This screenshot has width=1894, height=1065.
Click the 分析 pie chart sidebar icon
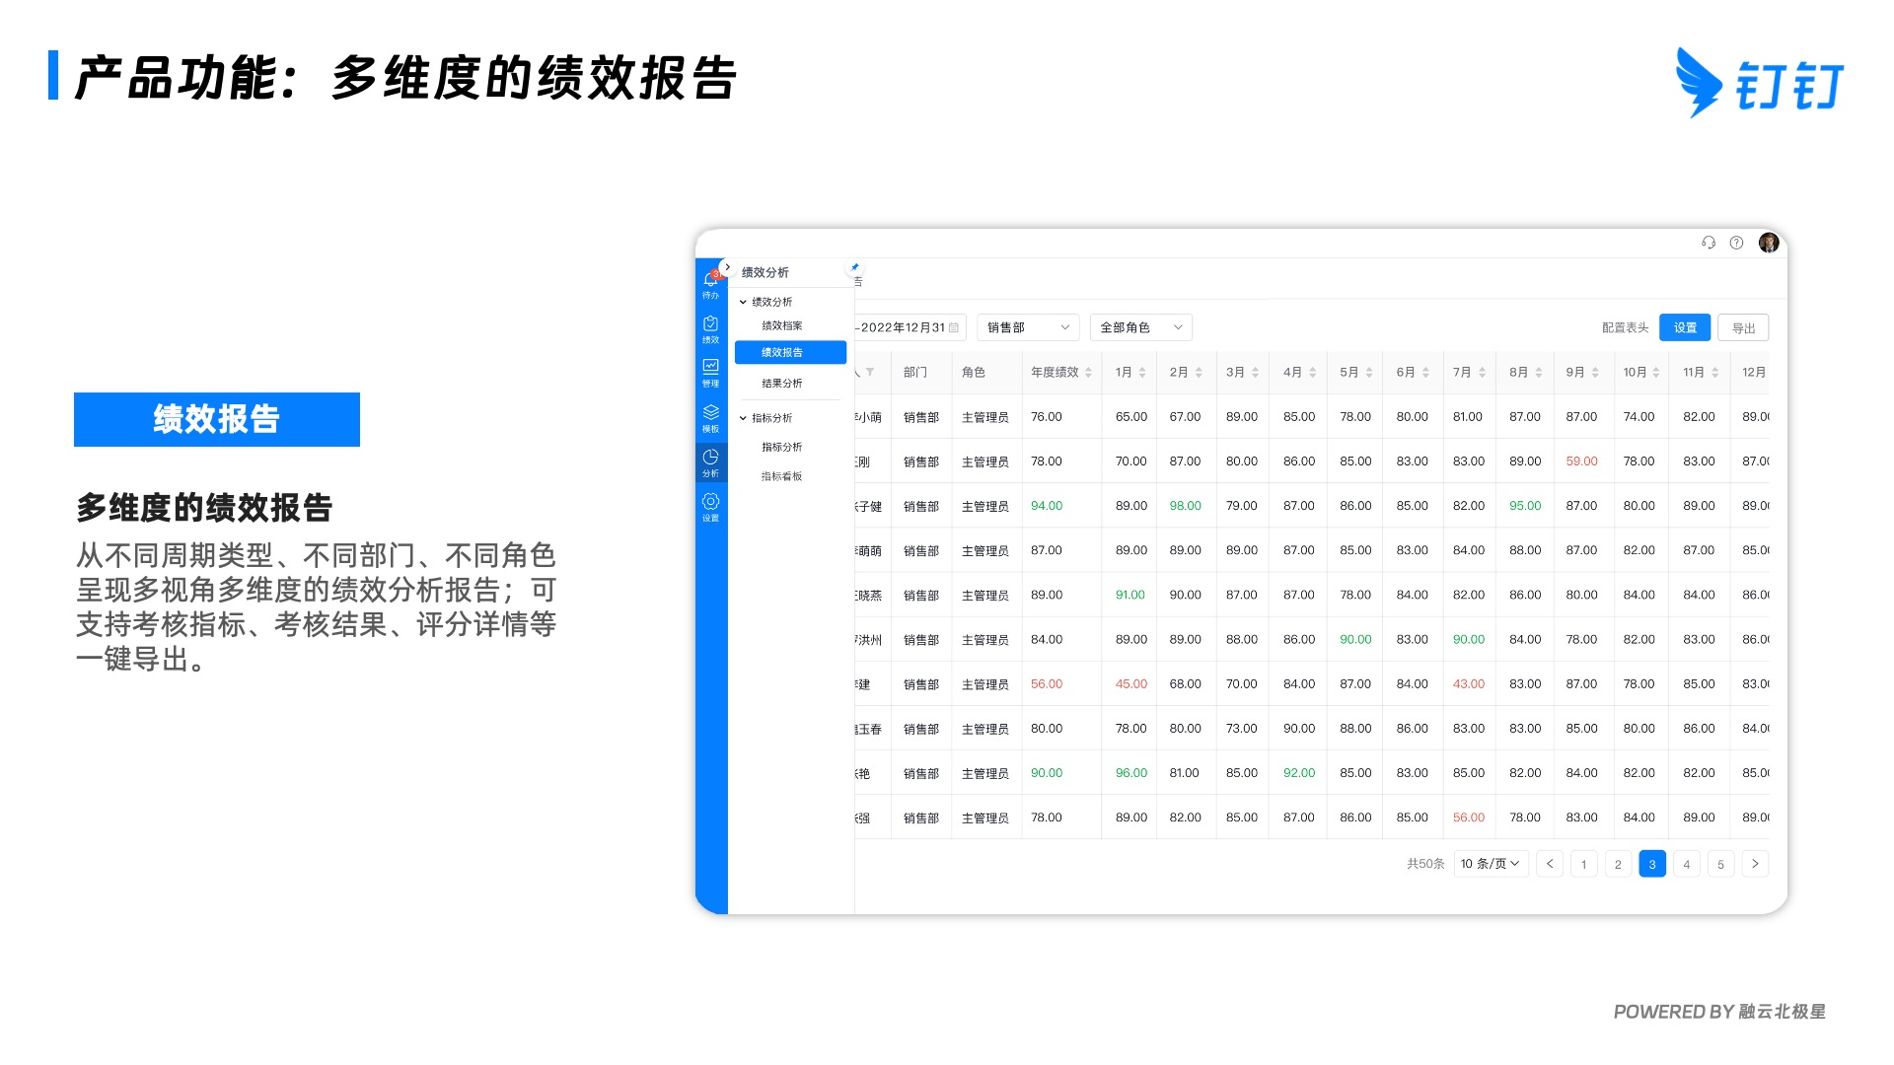[x=710, y=460]
